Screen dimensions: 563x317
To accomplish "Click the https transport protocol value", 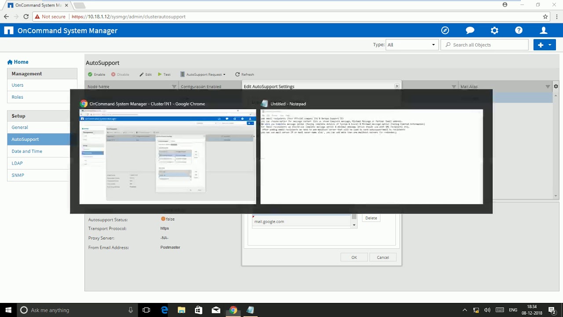I will tap(165, 229).
